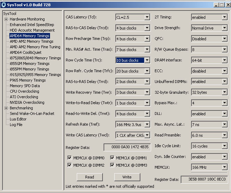The height and width of the screenshot is (193, 231).
Task: Select NVIDIA Overclocking in the tree
Action: tap(27, 102)
